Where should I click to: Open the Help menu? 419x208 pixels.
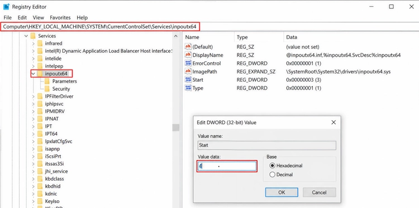(x=82, y=18)
